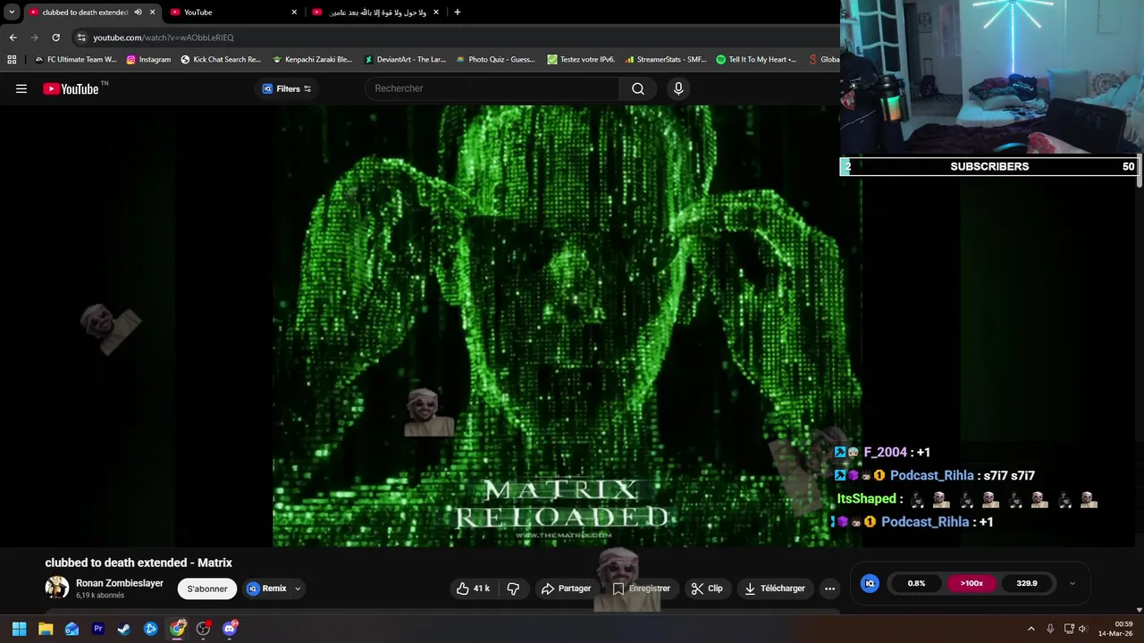Screen dimensions: 1144x643
Task: Open File Explorer from taskbar
Action: 46,629
